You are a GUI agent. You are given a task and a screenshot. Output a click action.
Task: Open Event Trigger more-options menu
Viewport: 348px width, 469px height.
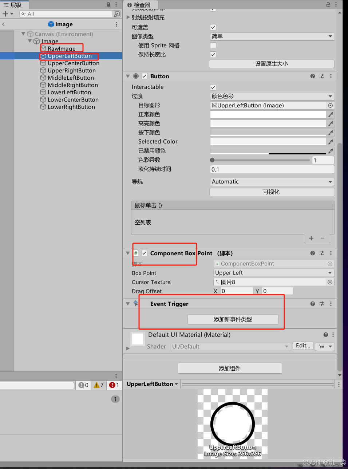(331, 304)
